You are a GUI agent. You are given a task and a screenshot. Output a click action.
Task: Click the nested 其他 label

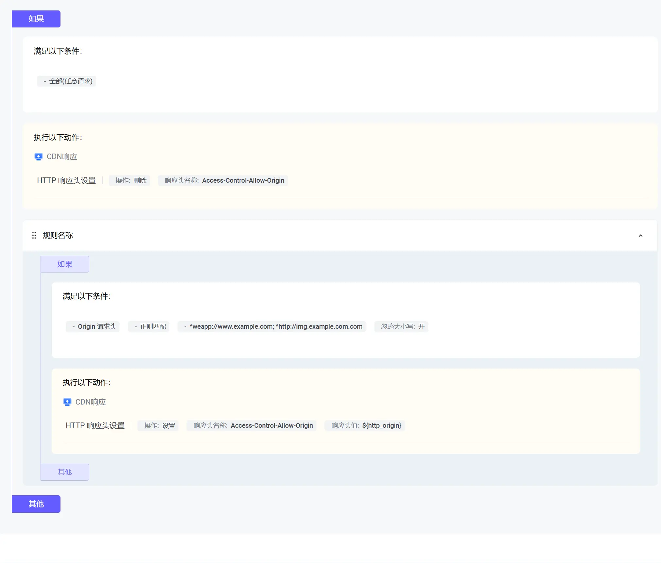pos(65,472)
